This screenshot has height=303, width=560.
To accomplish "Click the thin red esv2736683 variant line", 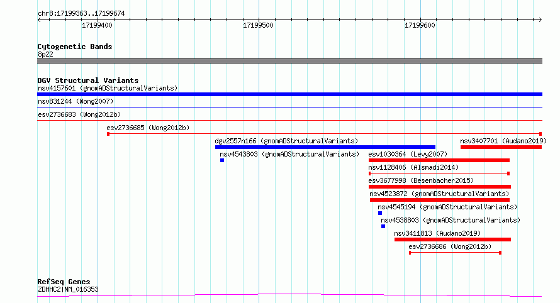I will [x=289, y=120].
